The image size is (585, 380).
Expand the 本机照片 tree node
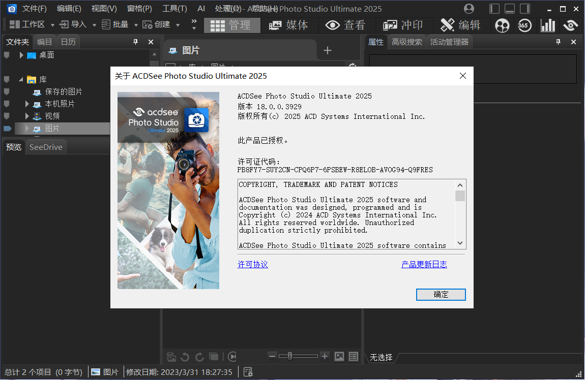[27, 104]
